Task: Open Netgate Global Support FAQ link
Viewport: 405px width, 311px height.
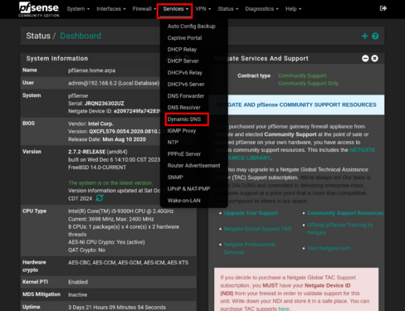Action: [257, 229]
